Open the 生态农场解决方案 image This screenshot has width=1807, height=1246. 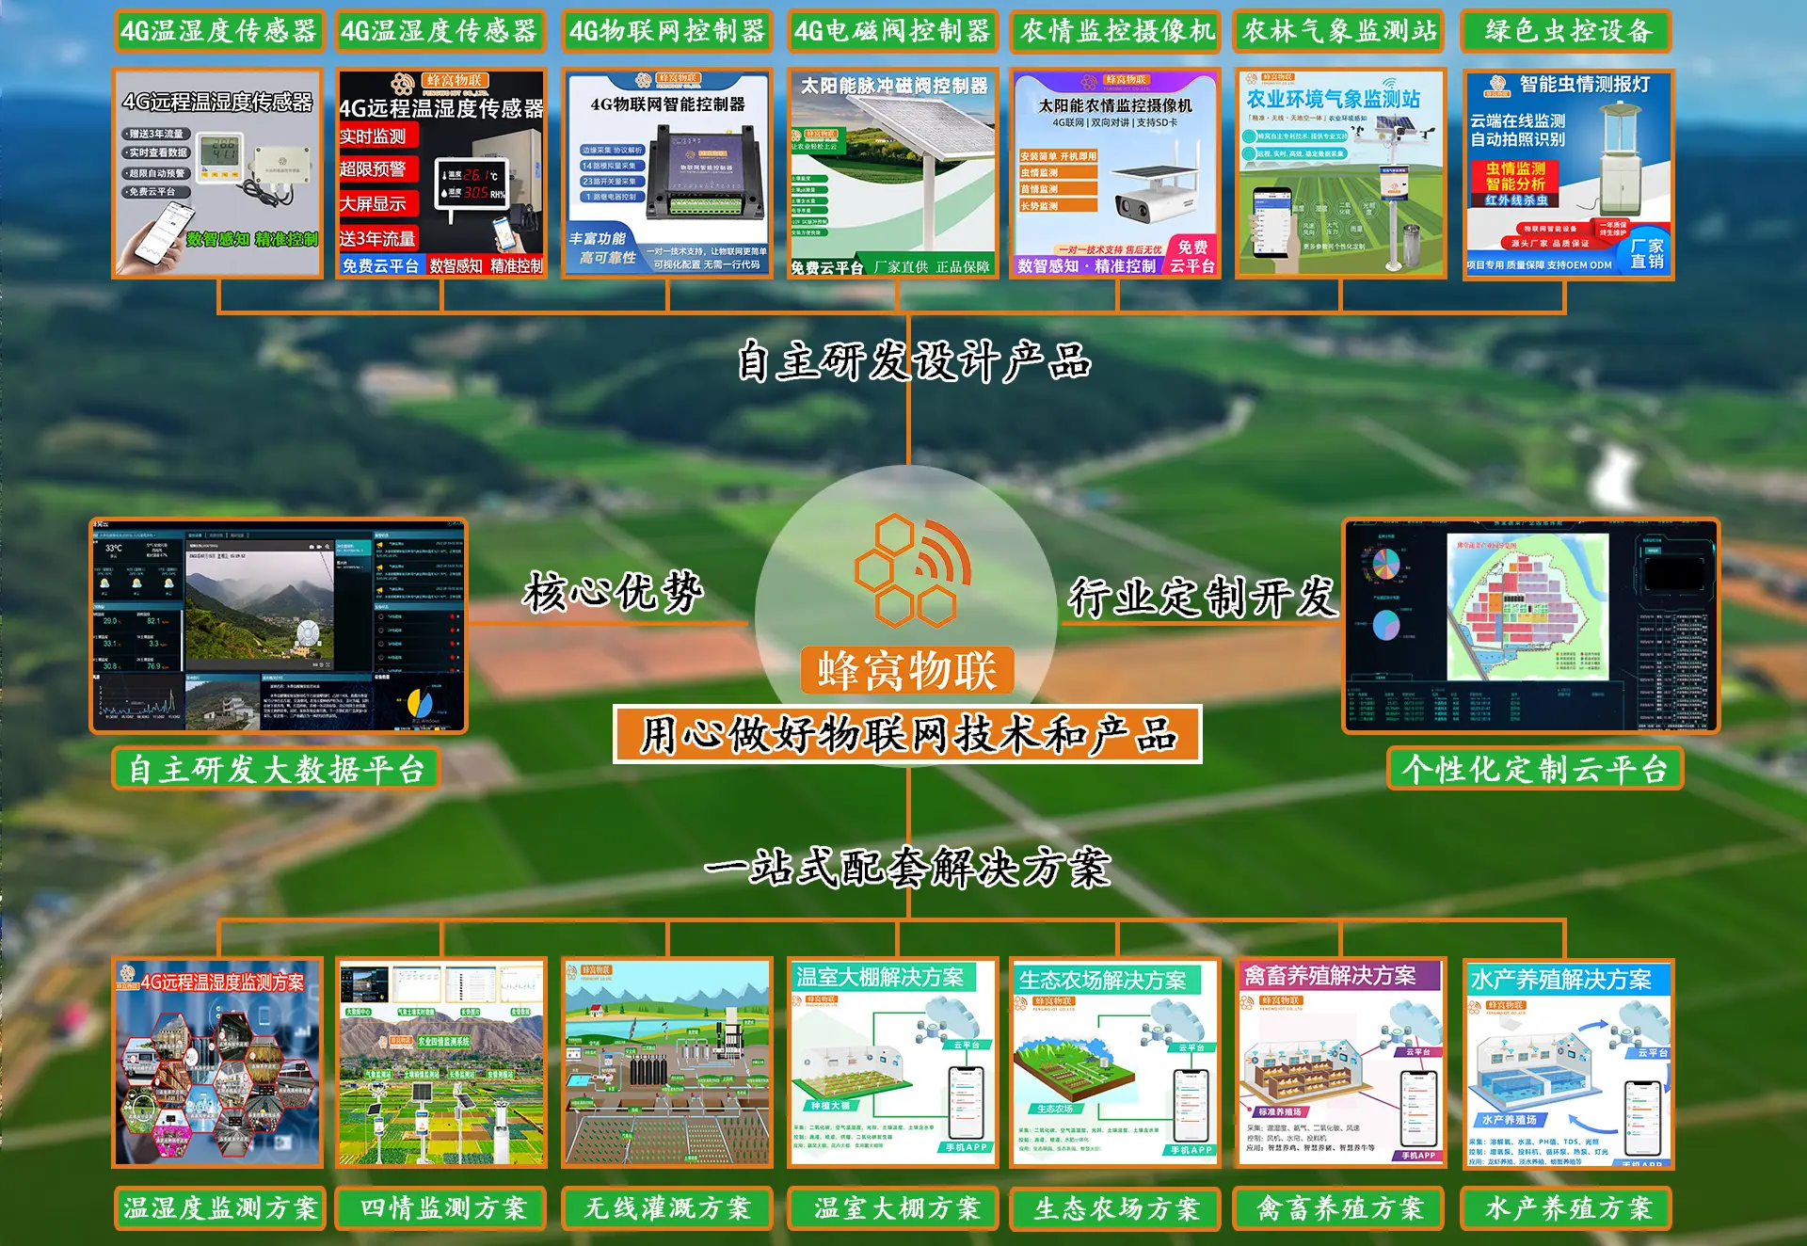[1115, 1063]
